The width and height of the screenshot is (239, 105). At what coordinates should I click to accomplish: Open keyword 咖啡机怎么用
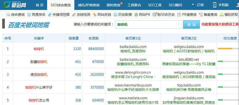[x=39, y=100]
